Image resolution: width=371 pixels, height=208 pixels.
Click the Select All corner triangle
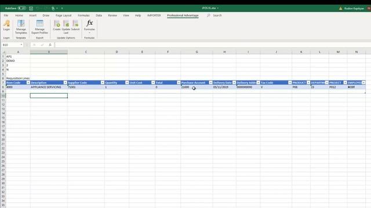3,52
